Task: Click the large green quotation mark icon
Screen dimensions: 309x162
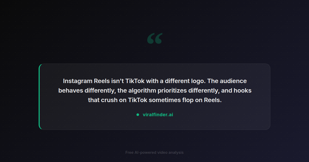Action: pyautogui.click(x=155, y=39)
